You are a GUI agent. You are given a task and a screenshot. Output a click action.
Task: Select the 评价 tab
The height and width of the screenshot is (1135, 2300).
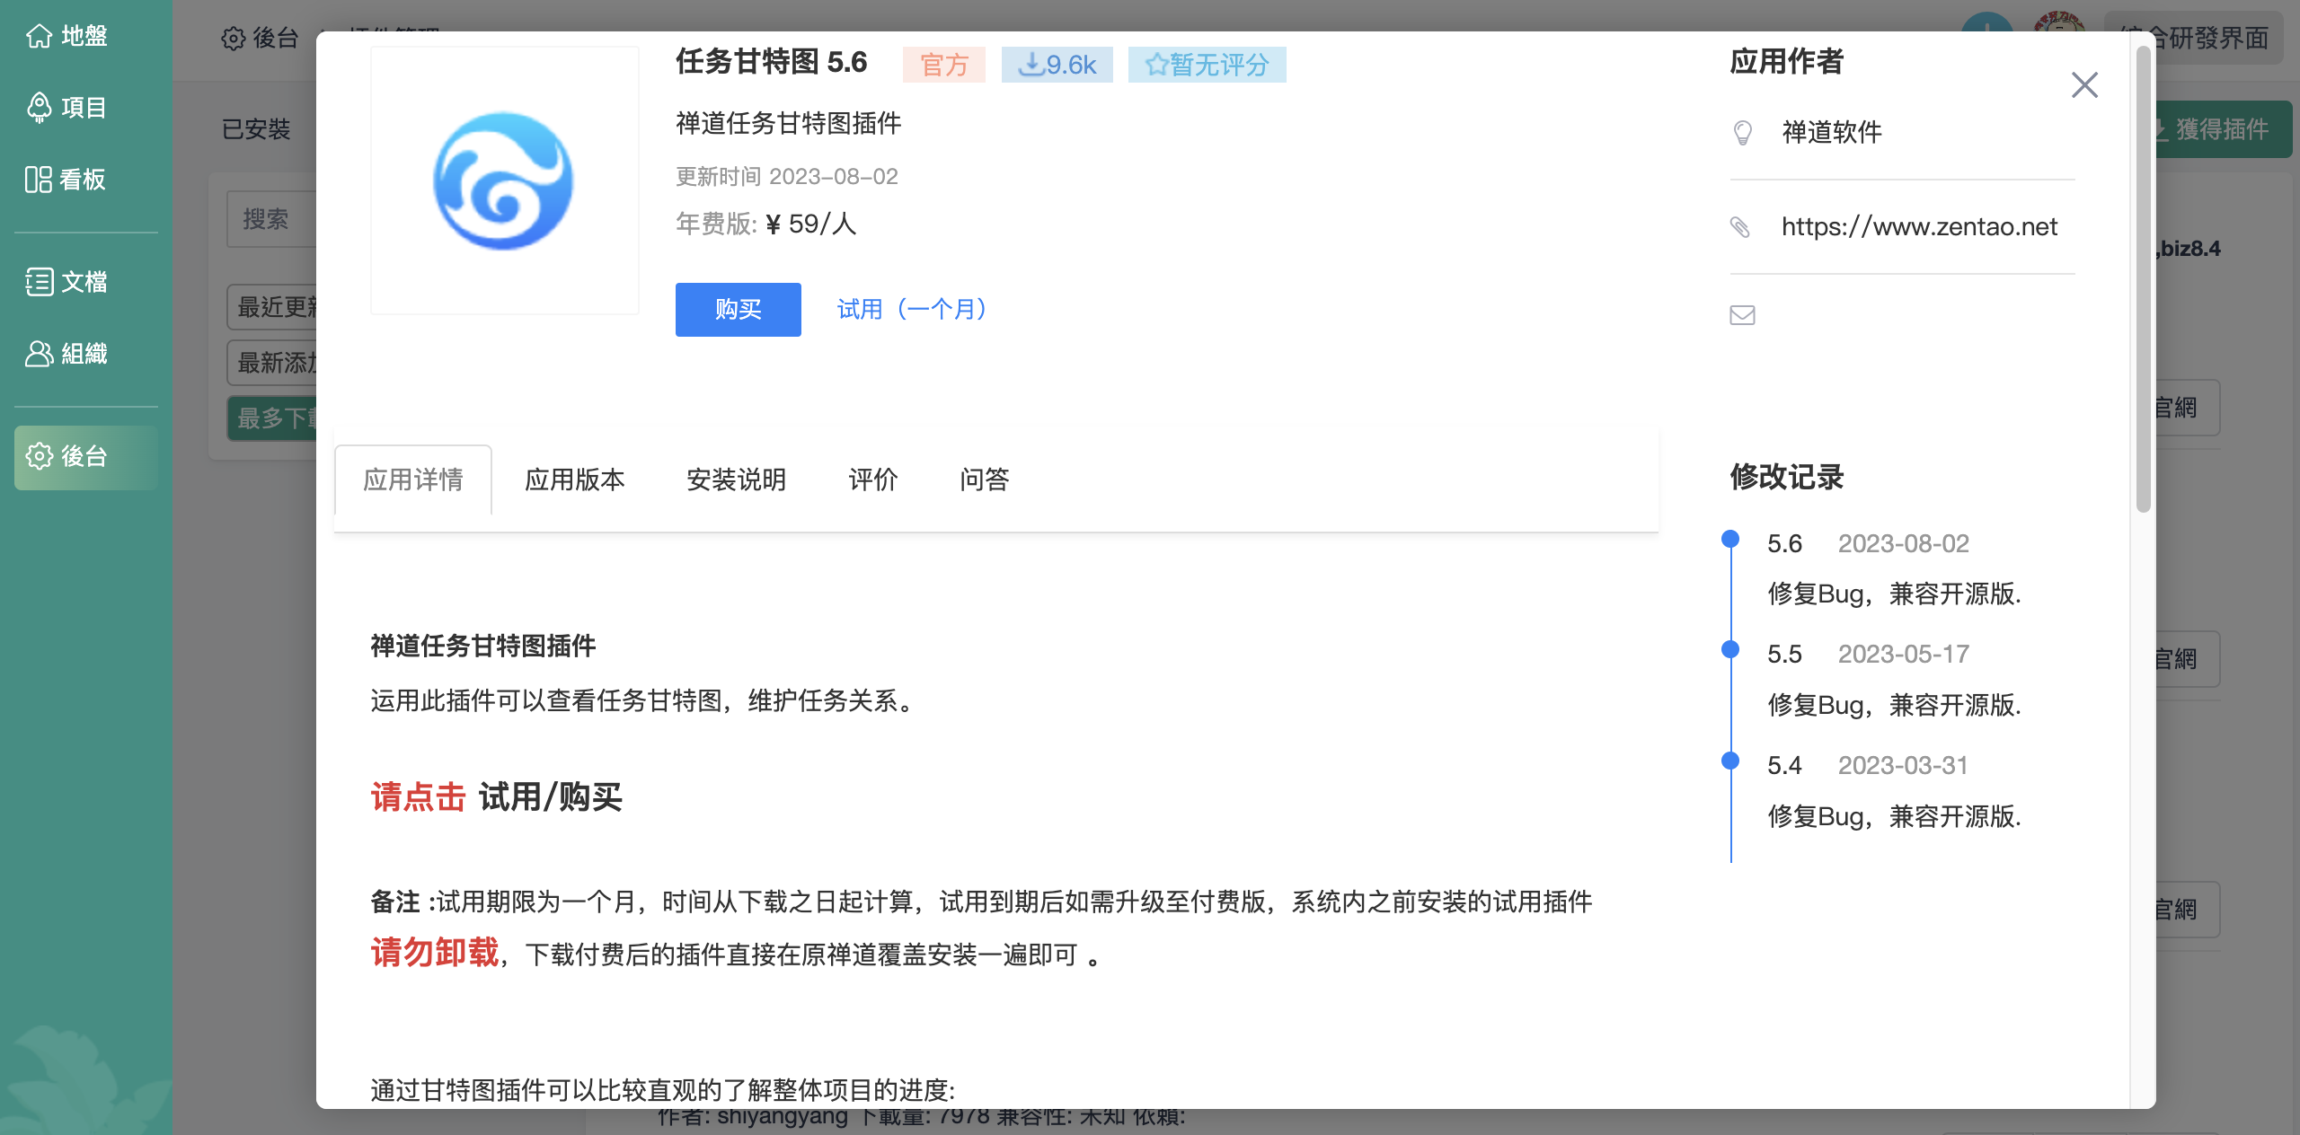[x=872, y=480]
